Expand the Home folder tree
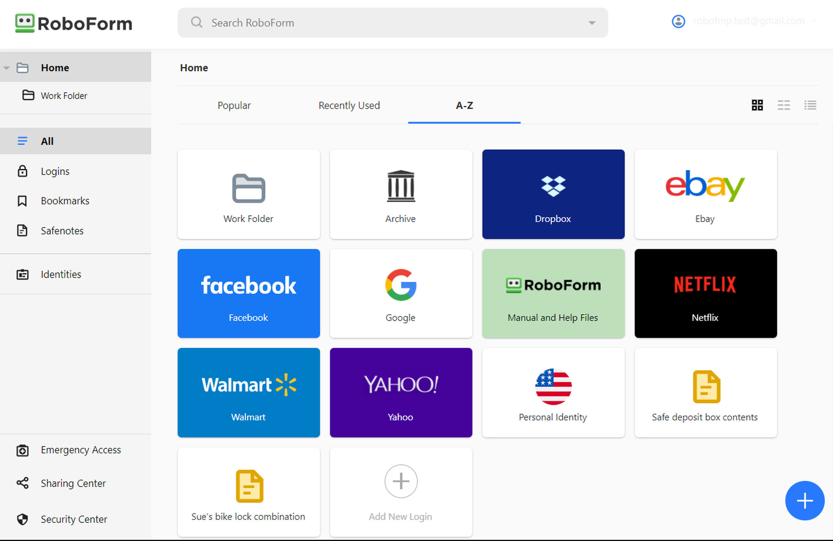Screen dimensions: 833x541 (7, 68)
